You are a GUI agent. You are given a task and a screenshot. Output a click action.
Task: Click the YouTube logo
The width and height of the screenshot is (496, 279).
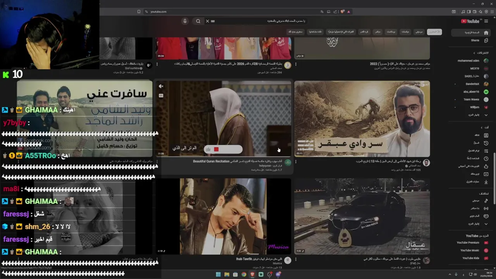coord(470,21)
